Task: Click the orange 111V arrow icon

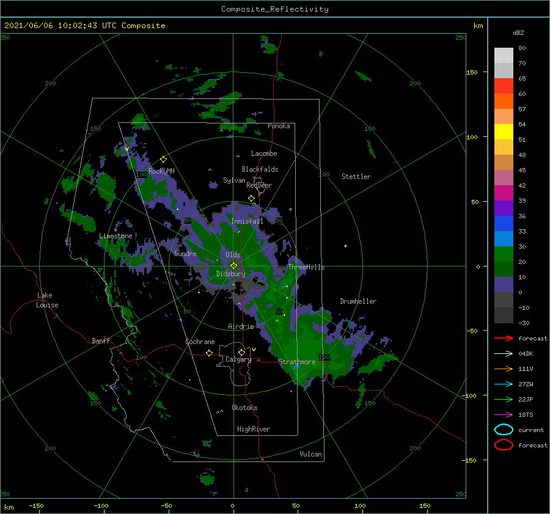Action: (x=504, y=369)
